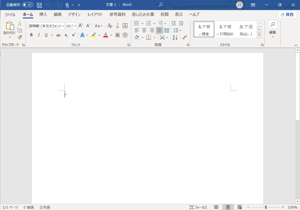Toggle Justify alignment

coord(159,30)
